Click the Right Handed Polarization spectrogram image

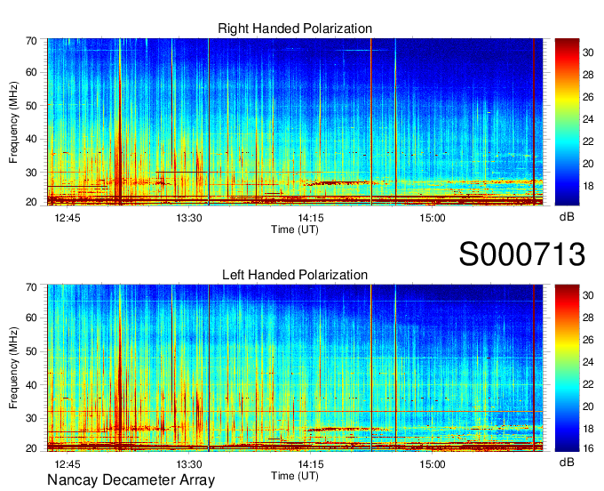295,122
